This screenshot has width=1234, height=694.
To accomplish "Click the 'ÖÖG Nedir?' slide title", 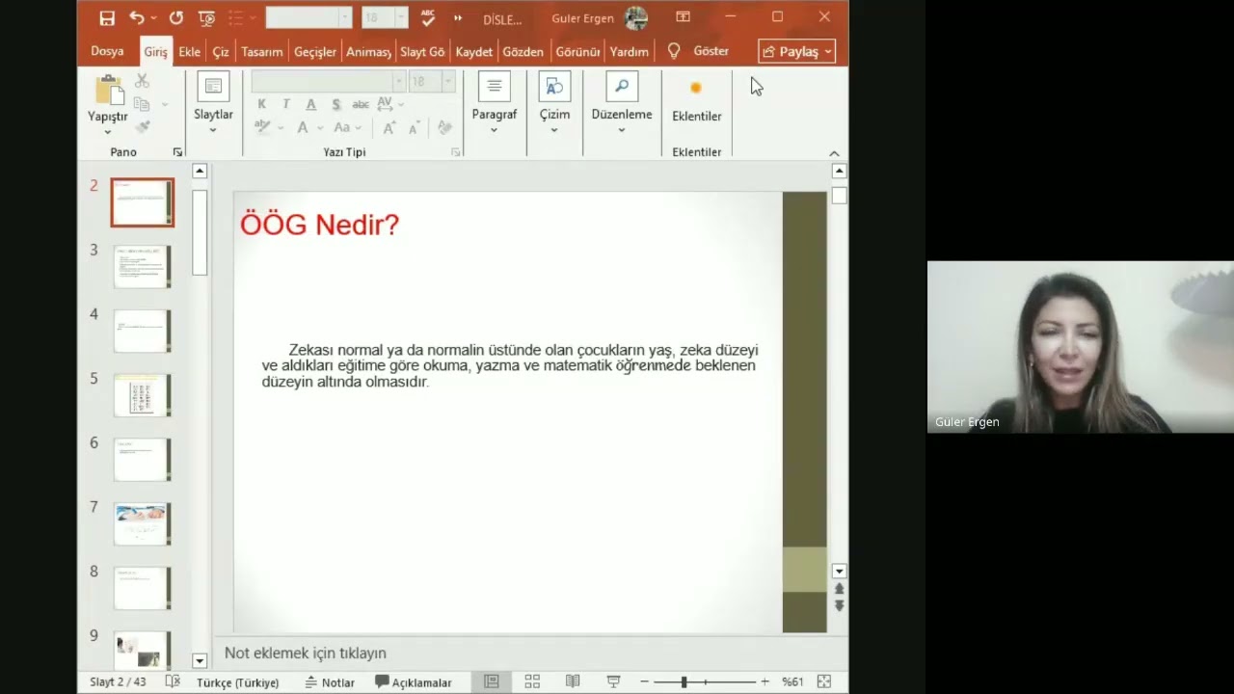I will pos(319,225).
